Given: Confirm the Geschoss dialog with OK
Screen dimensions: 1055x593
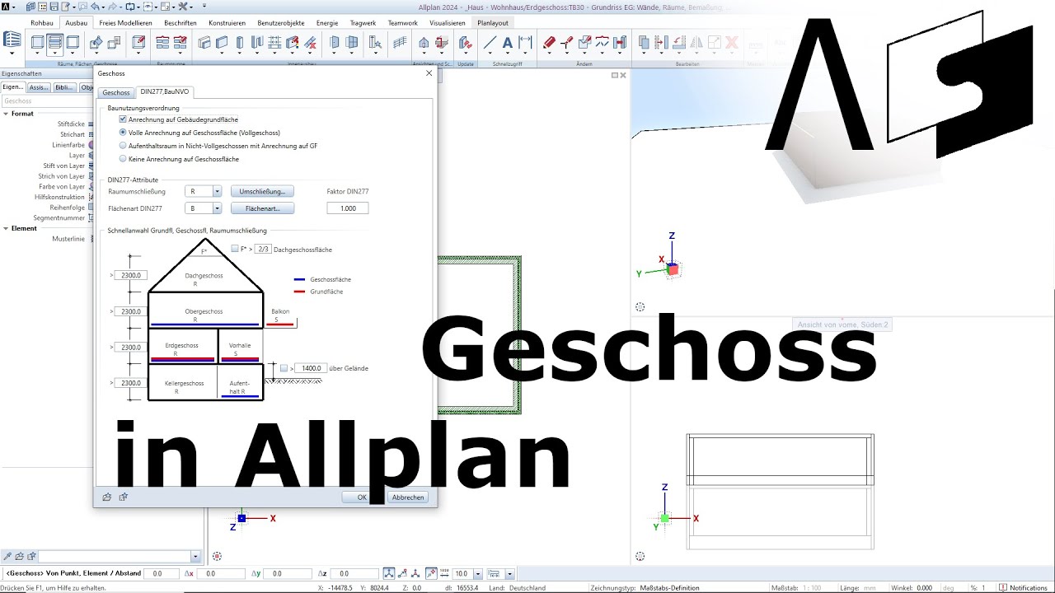Looking at the screenshot, I should point(362,497).
